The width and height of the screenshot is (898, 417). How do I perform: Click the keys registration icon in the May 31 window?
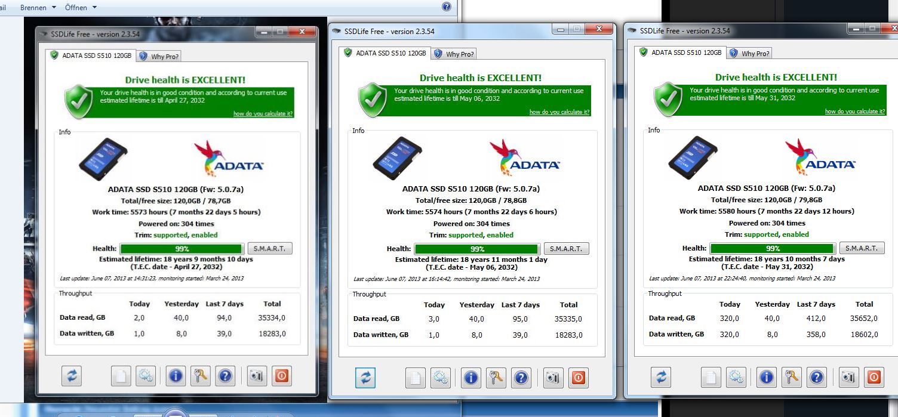[x=791, y=377]
